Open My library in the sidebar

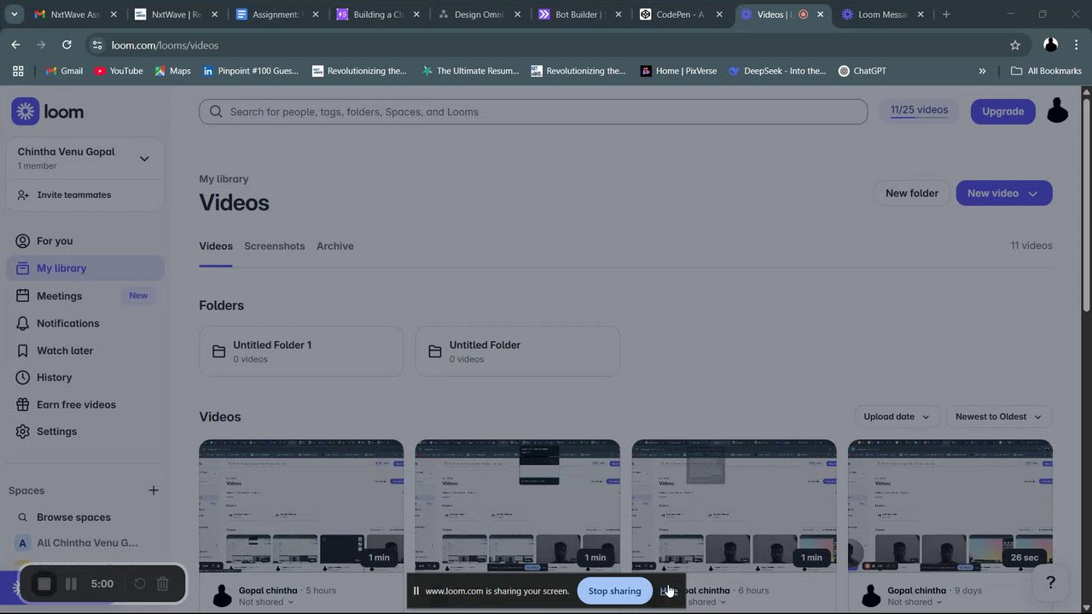pos(85,269)
